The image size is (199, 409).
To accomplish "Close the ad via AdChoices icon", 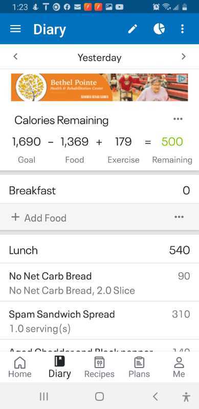I will 183,78.
